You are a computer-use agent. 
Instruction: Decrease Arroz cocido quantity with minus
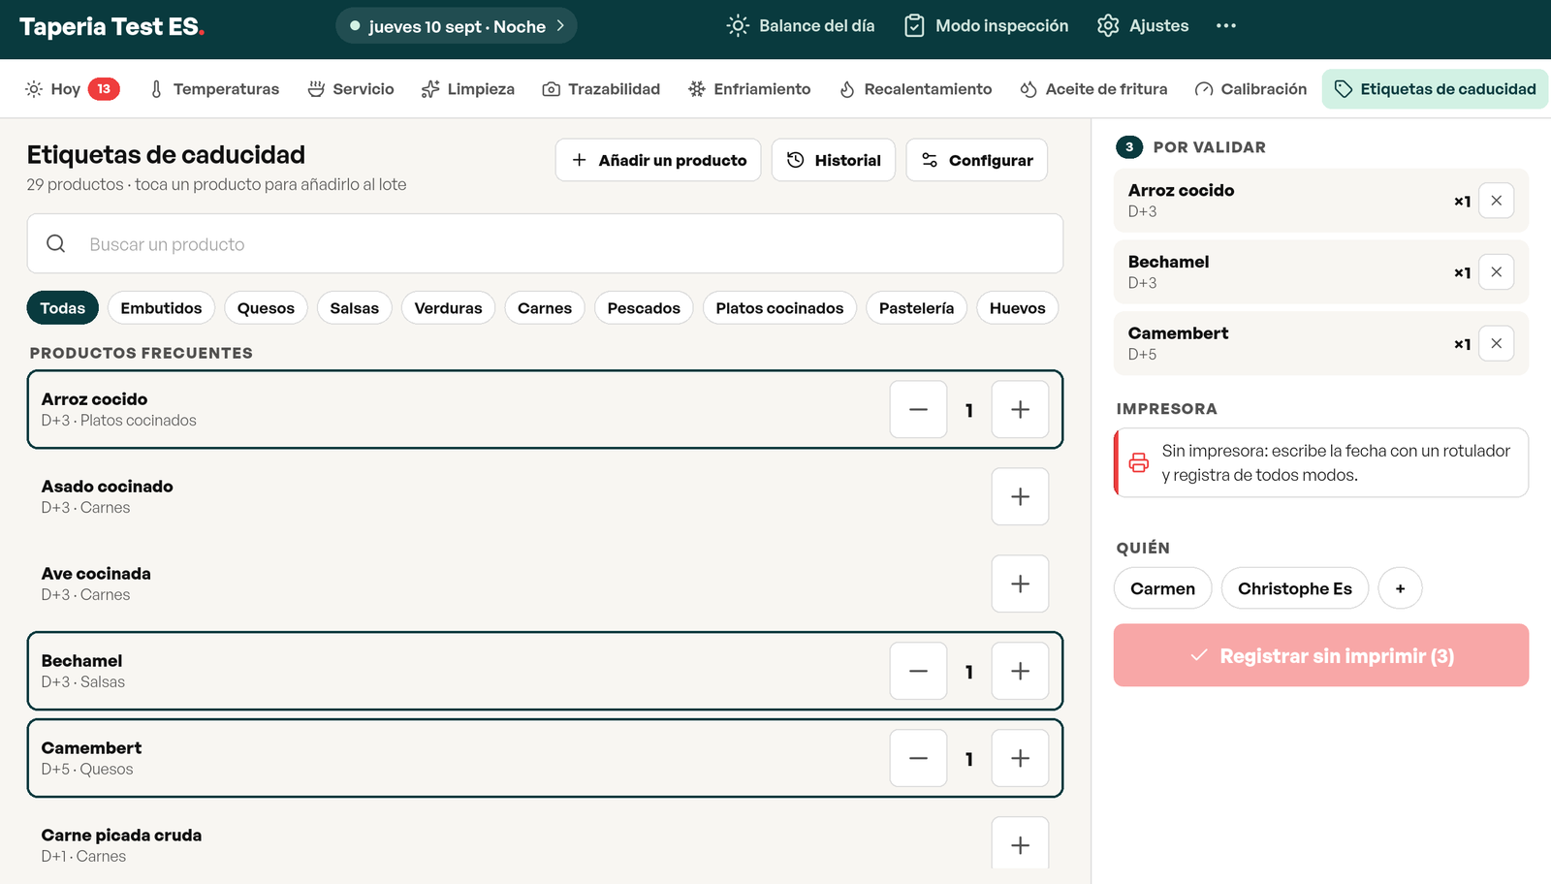click(918, 410)
